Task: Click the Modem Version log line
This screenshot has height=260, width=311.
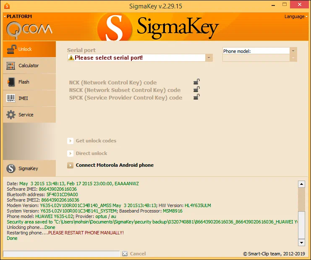Action: [109, 205]
